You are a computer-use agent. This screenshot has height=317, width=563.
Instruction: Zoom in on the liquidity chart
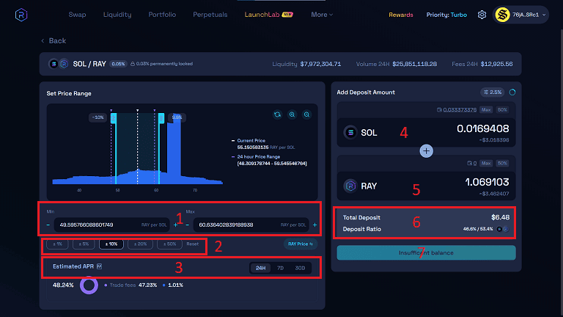click(x=292, y=114)
